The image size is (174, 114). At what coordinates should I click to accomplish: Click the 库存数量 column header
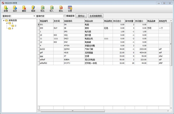pyautogui.click(x=130, y=21)
